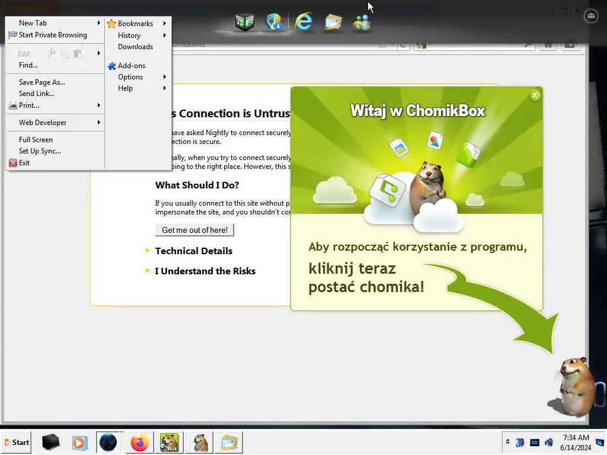
Task: Click the private browsing mask icon
Action: coord(13,35)
